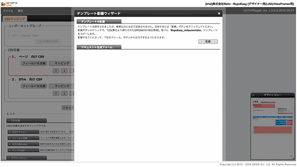
Task: Select the CSVマッピング tab
Action: (14, 19)
